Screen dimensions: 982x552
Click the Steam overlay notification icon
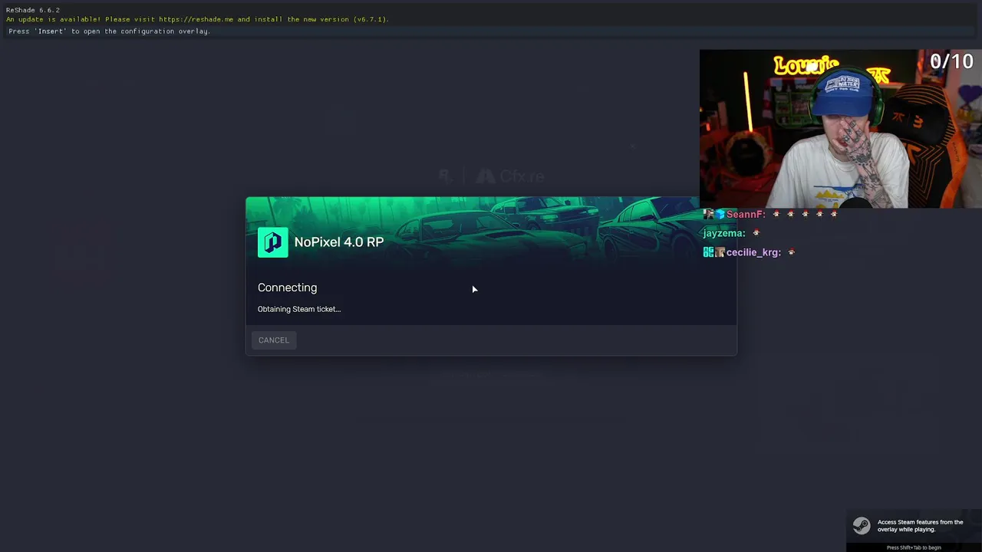click(862, 526)
